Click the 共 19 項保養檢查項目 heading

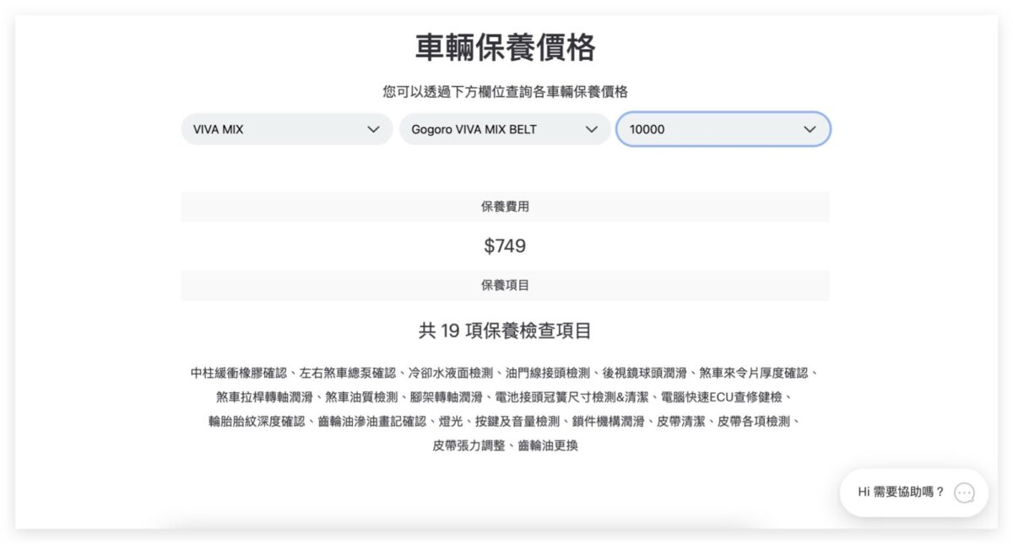coord(505,331)
